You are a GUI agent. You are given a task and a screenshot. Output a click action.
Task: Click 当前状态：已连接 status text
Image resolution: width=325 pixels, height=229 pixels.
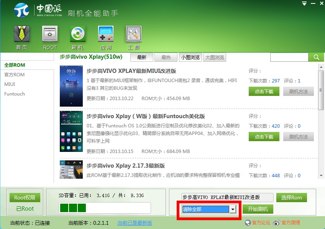click(x=30, y=223)
